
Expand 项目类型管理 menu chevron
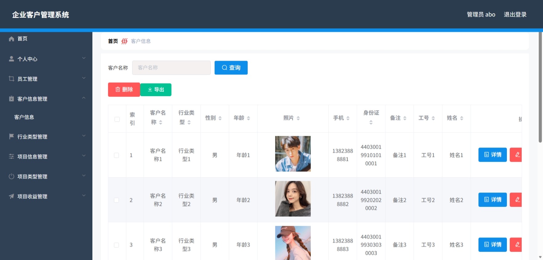pos(84,176)
